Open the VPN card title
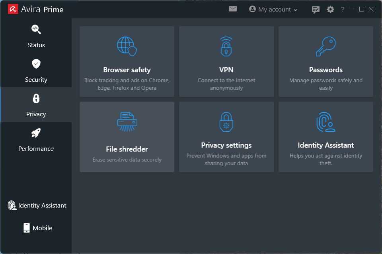 coord(226,70)
